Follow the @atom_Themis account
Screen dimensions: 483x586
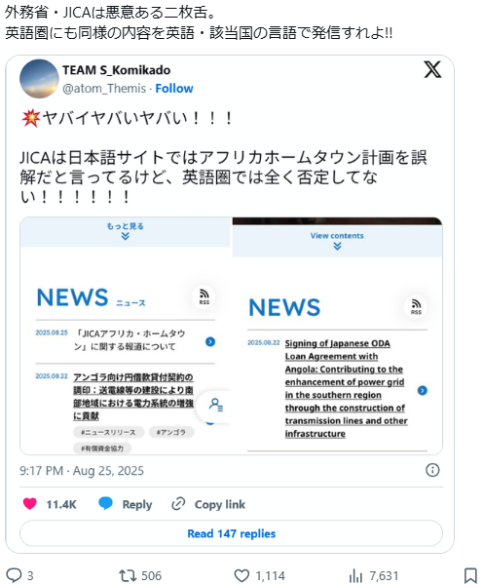[x=174, y=88]
